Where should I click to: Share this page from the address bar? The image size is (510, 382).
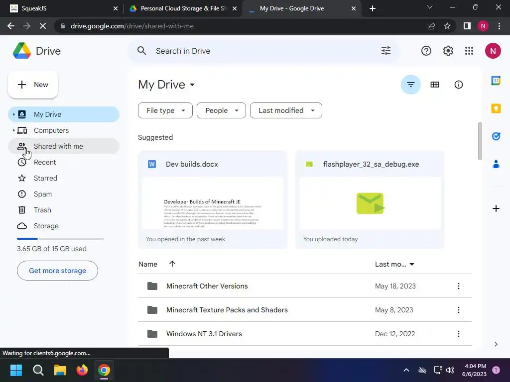coord(431,26)
